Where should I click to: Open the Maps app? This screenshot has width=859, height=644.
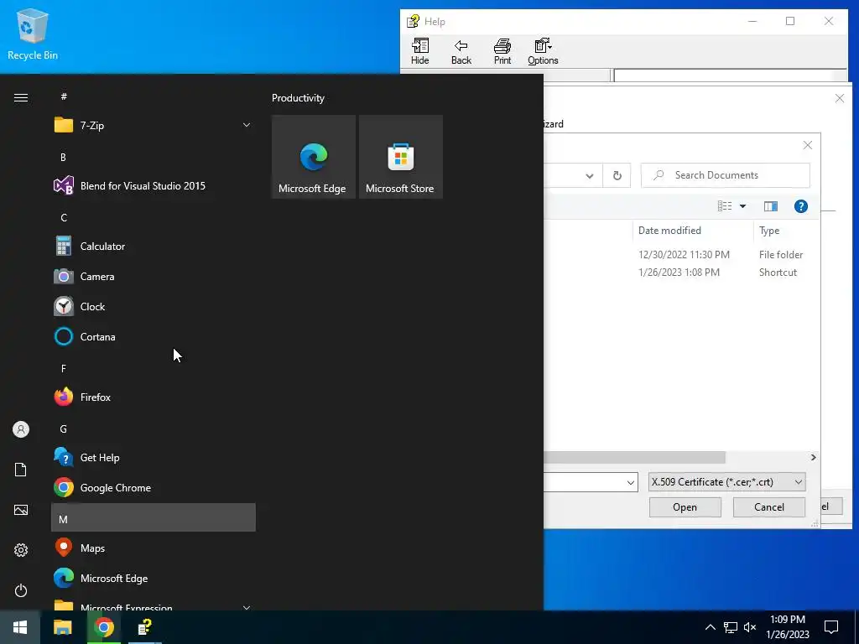click(154, 548)
